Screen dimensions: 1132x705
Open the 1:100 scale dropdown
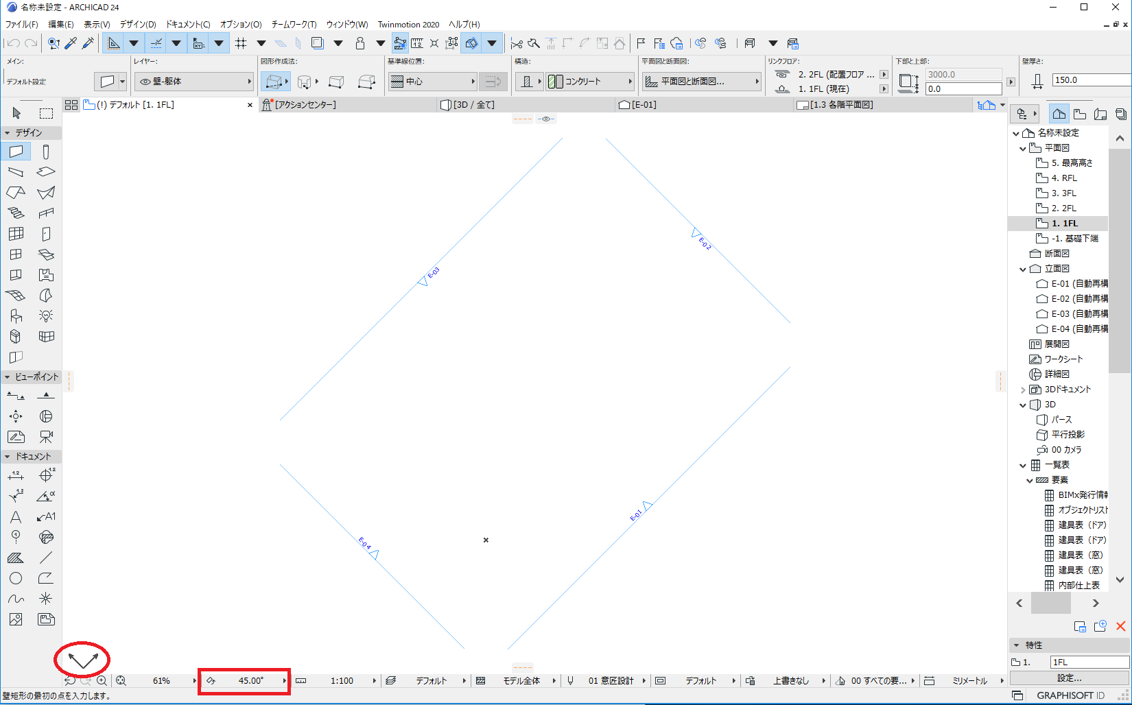point(342,680)
